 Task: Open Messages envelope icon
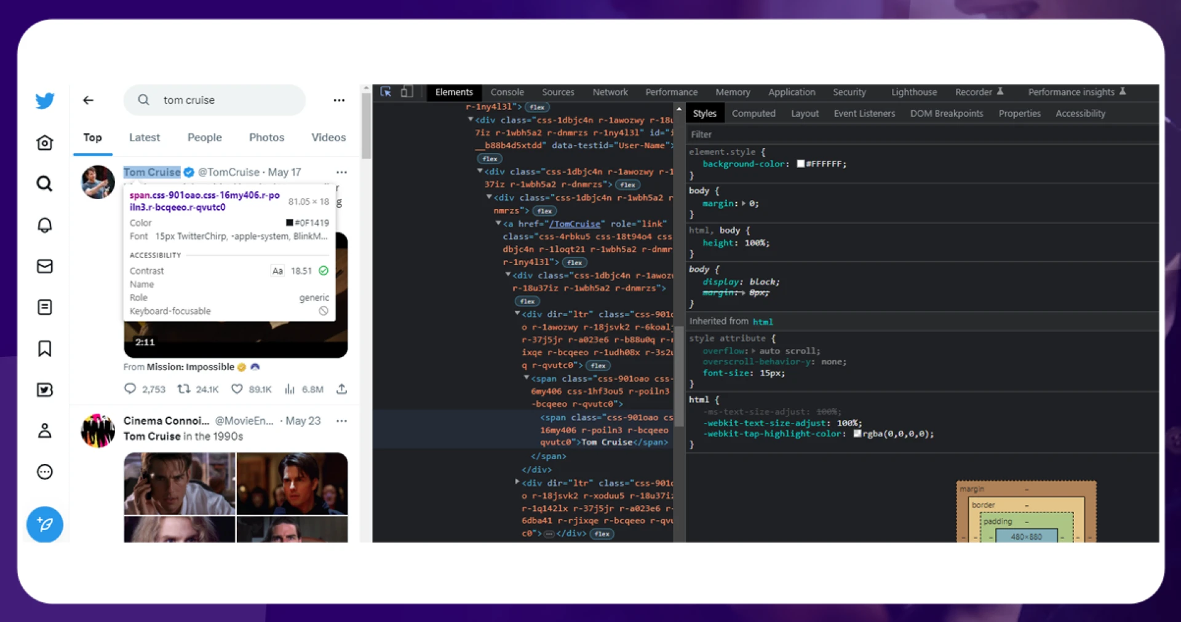(x=44, y=266)
